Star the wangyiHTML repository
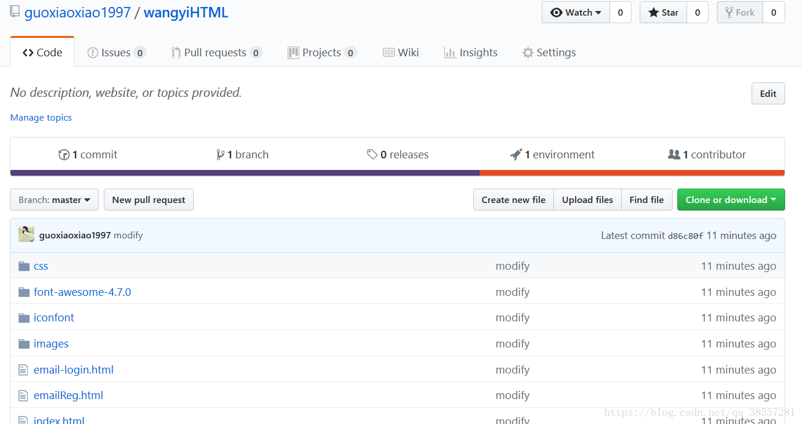 coord(663,12)
